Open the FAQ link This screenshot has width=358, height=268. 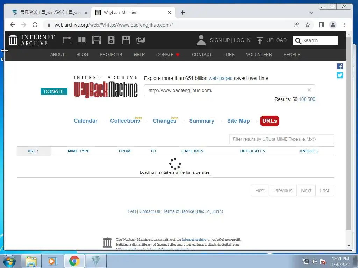click(x=132, y=211)
